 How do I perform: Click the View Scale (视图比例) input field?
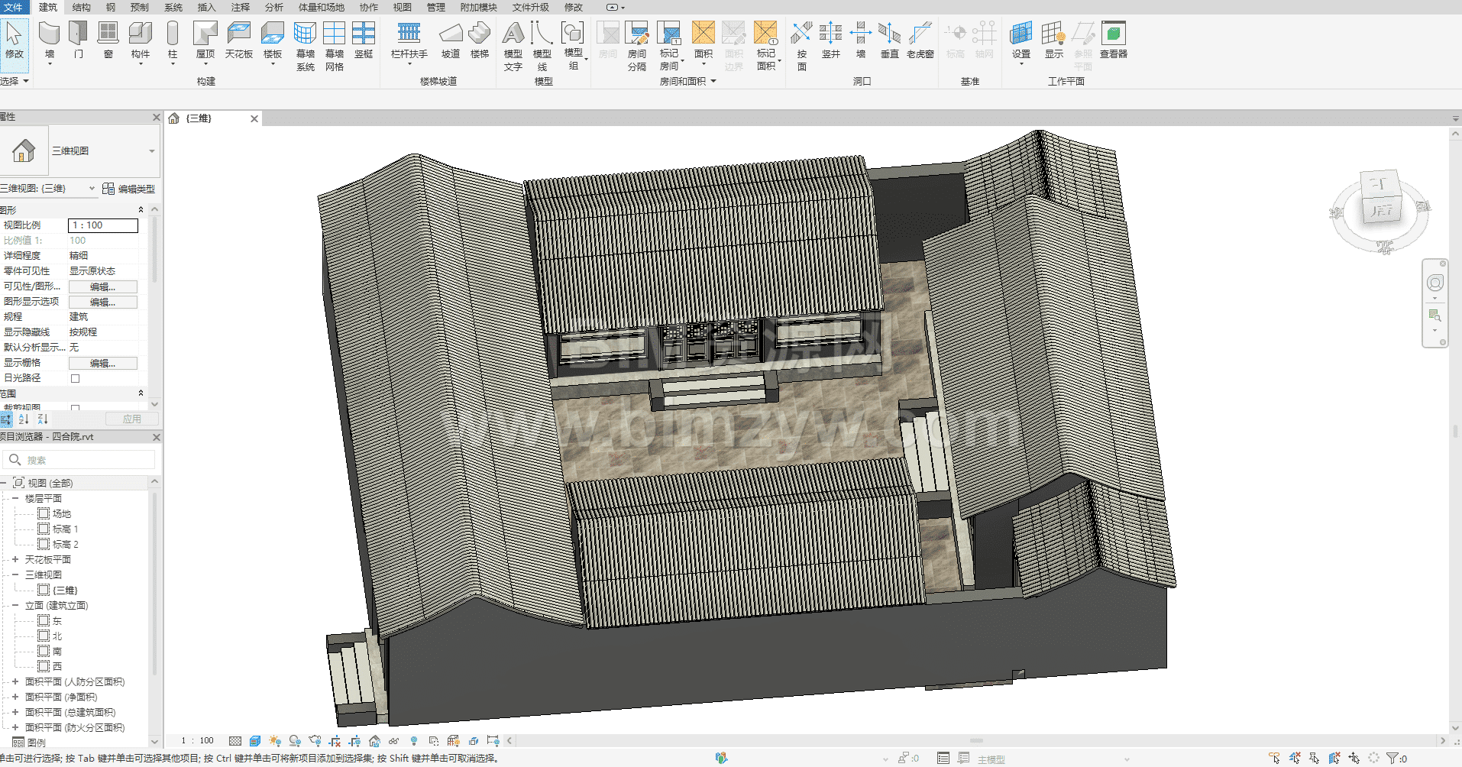coord(103,225)
